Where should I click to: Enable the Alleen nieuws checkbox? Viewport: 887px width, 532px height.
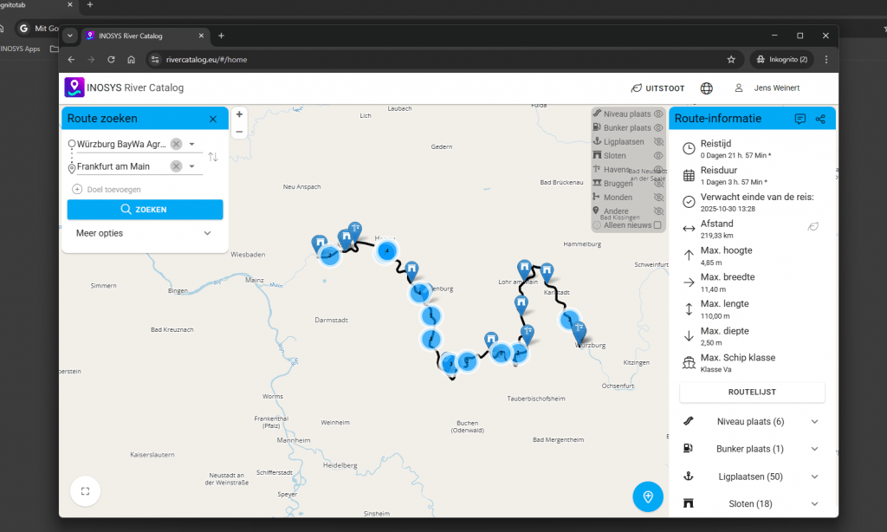tap(657, 225)
